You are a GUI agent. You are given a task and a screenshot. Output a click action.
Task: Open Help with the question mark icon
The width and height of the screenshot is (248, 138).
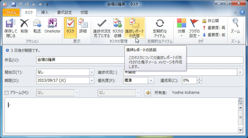click(x=242, y=12)
